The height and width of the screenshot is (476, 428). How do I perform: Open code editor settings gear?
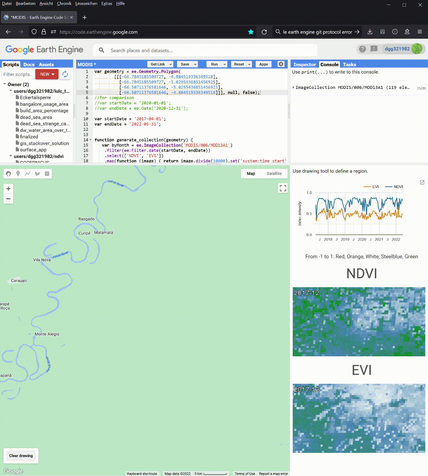coord(281,64)
